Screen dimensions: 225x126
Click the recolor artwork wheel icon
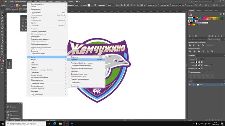pyautogui.click(x=95, y=5)
